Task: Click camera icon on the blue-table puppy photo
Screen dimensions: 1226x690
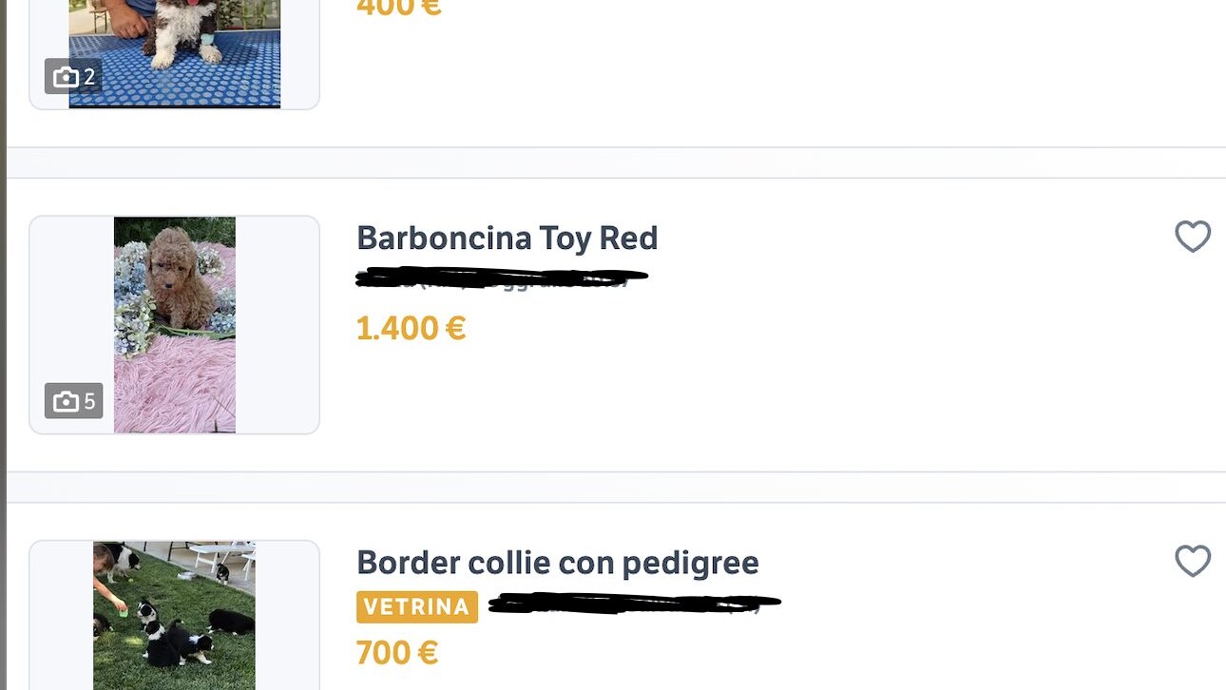Action: (x=66, y=77)
